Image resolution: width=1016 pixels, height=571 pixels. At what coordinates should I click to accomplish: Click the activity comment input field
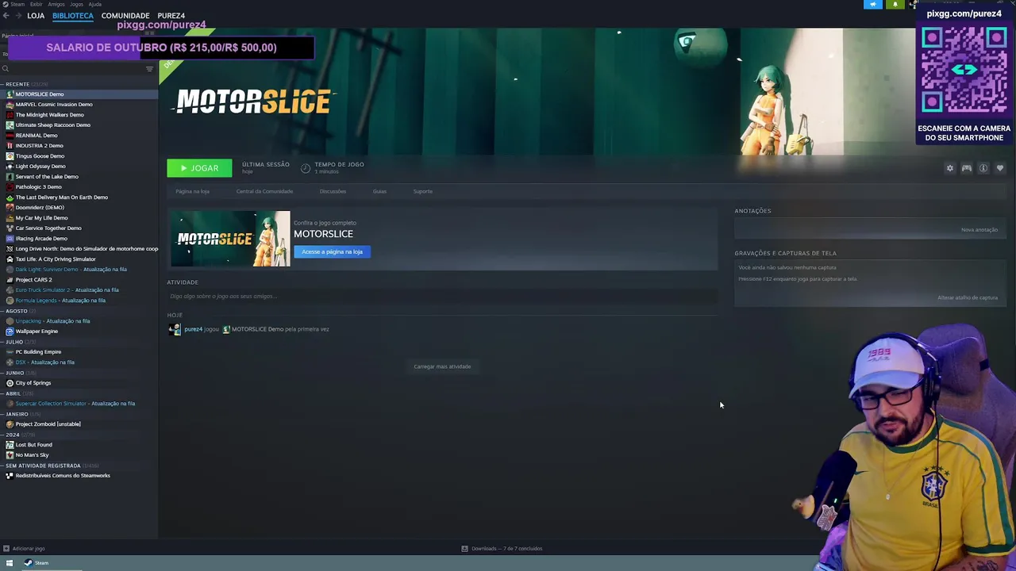(442, 297)
